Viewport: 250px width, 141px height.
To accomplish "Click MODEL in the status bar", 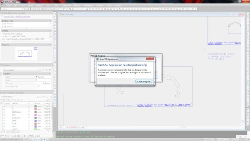I will tap(206, 139).
